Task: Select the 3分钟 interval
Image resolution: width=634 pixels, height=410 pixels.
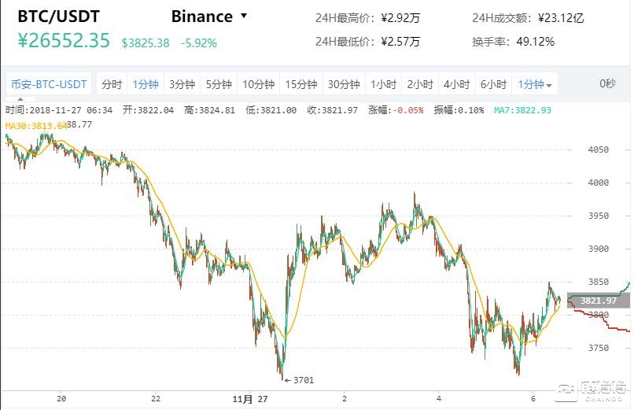Action: pos(182,84)
